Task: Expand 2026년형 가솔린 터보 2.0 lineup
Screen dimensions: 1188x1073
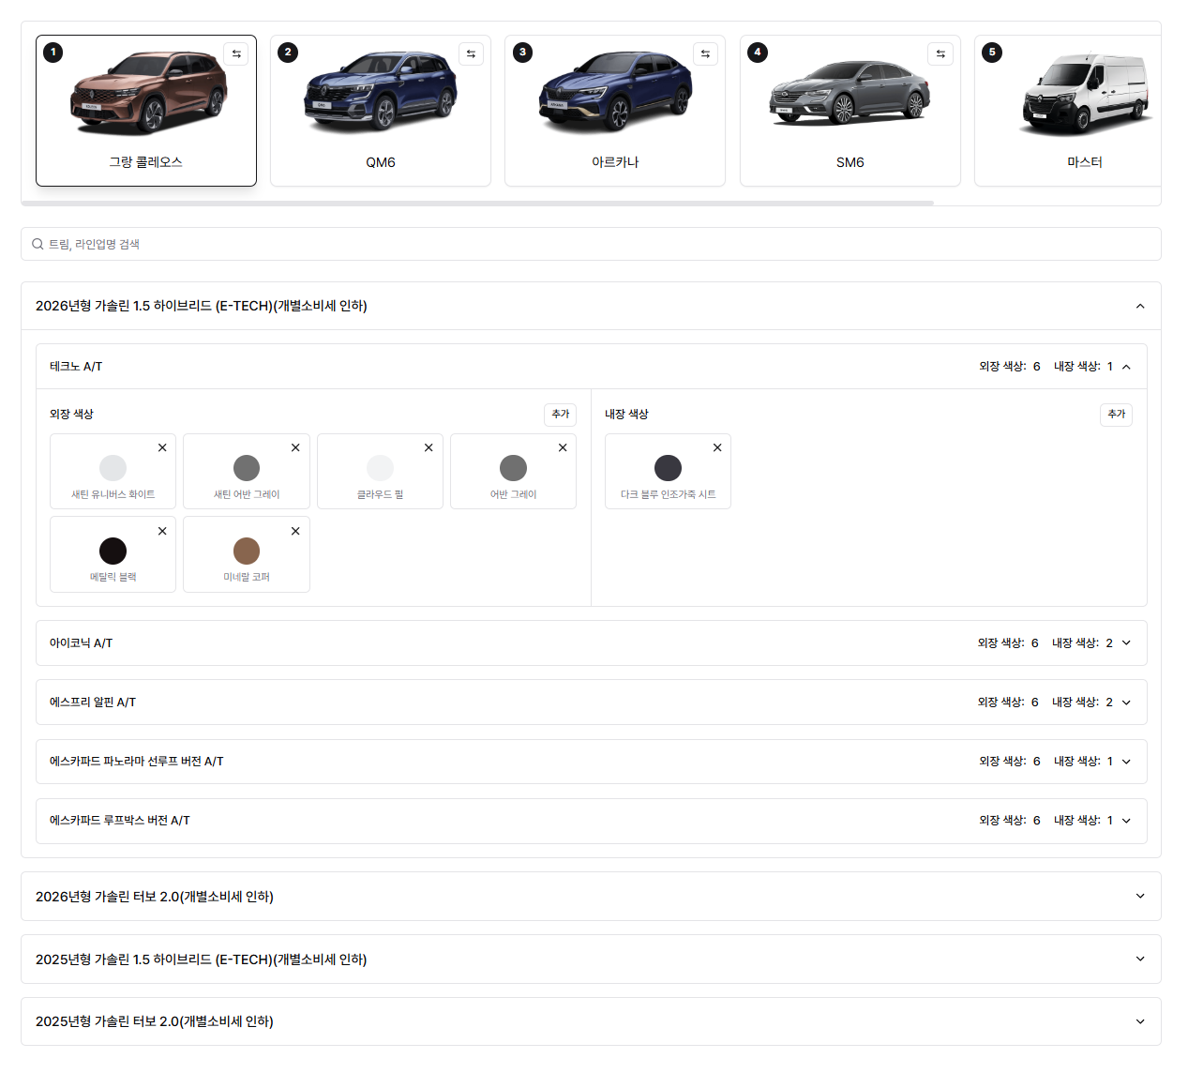Action: [1140, 897]
